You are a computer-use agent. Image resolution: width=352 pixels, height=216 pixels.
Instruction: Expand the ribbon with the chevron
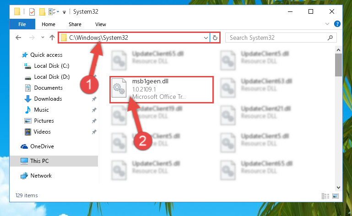pos(327,24)
